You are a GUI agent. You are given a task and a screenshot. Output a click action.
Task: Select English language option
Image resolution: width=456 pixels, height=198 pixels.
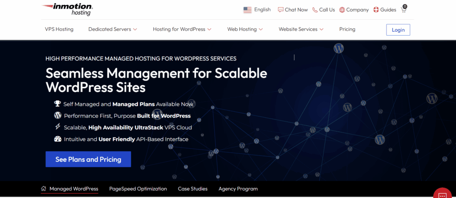(x=262, y=10)
